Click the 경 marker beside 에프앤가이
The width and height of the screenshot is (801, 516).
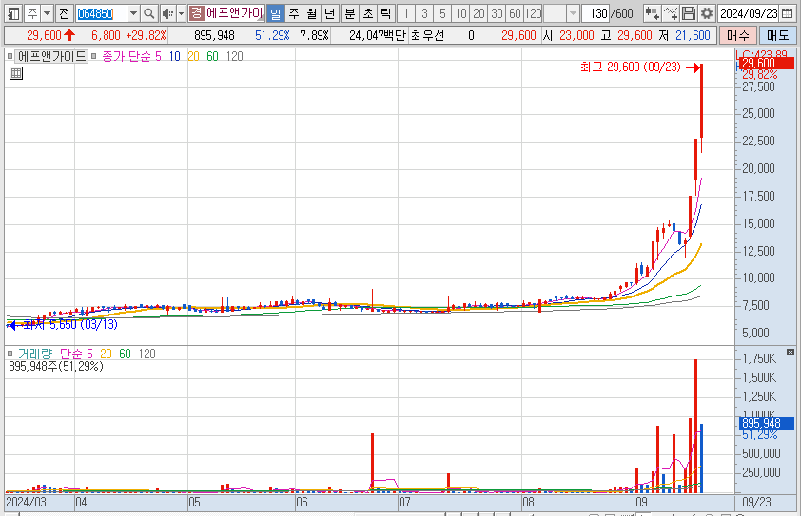196,13
